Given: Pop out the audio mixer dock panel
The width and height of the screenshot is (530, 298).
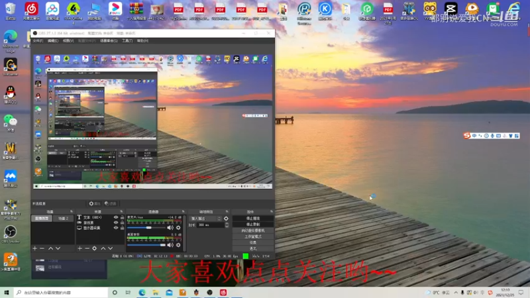Looking at the screenshot, I should point(184,211).
